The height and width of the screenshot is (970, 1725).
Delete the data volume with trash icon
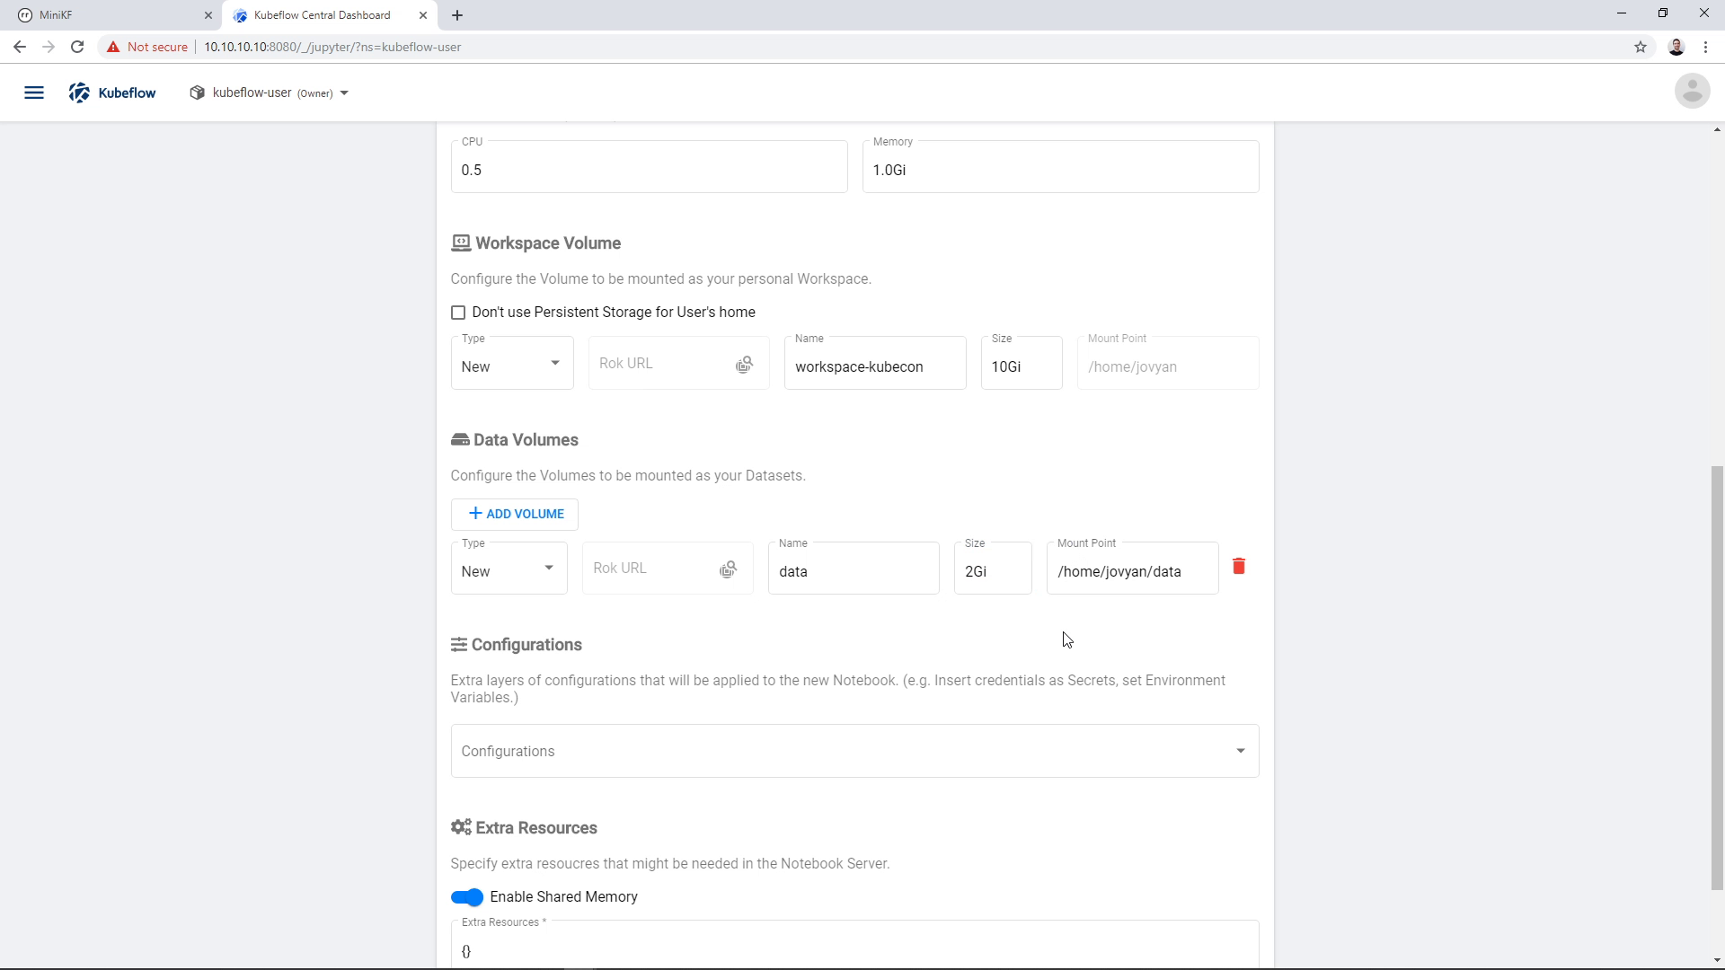coord(1239,566)
